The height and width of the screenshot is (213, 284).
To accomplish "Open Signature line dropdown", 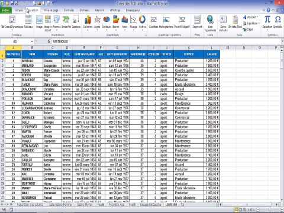I will pyautogui.click(x=251, y=23).
